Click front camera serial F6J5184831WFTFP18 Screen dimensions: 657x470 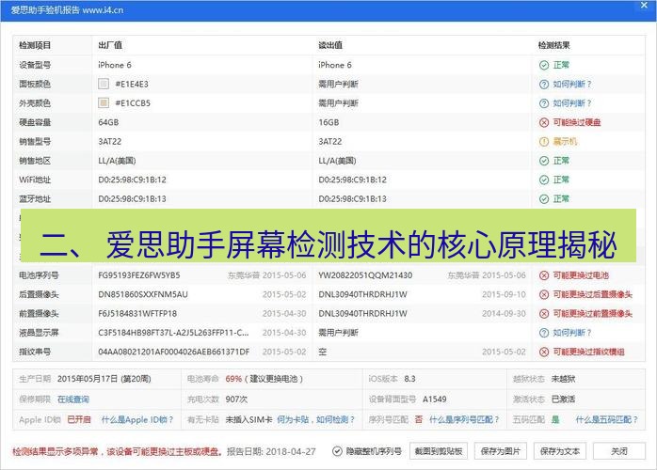[137, 314]
